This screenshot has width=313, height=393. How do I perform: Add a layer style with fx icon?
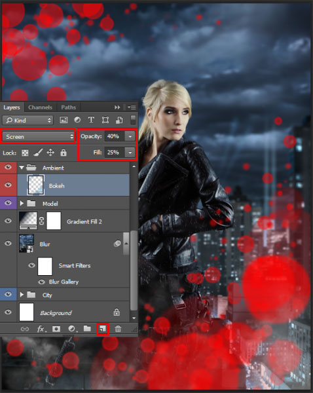pyautogui.click(x=41, y=329)
